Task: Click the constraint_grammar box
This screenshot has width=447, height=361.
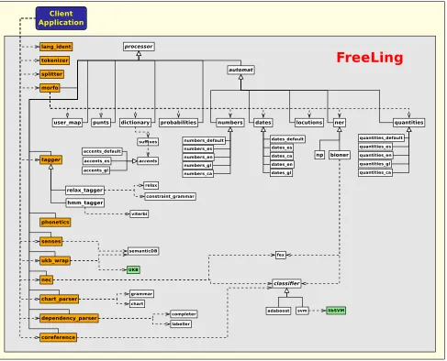Action: click(170, 196)
